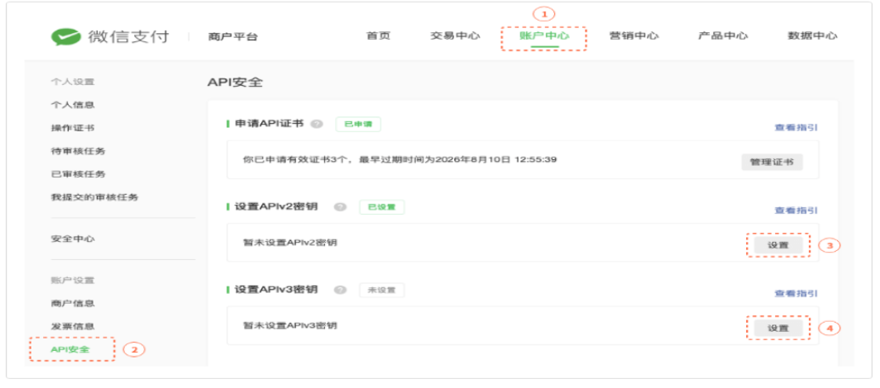This screenshot has height=388, width=880.
Task: Open 数据中心 navigation tab
Action: tap(812, 36)
